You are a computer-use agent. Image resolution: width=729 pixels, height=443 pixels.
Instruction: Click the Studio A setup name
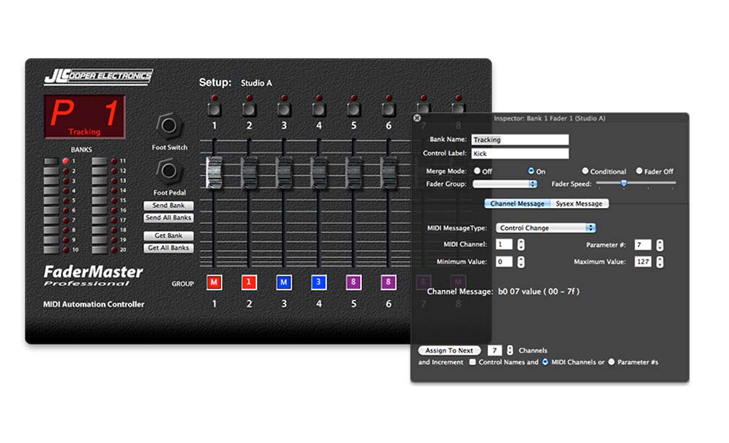256,83
